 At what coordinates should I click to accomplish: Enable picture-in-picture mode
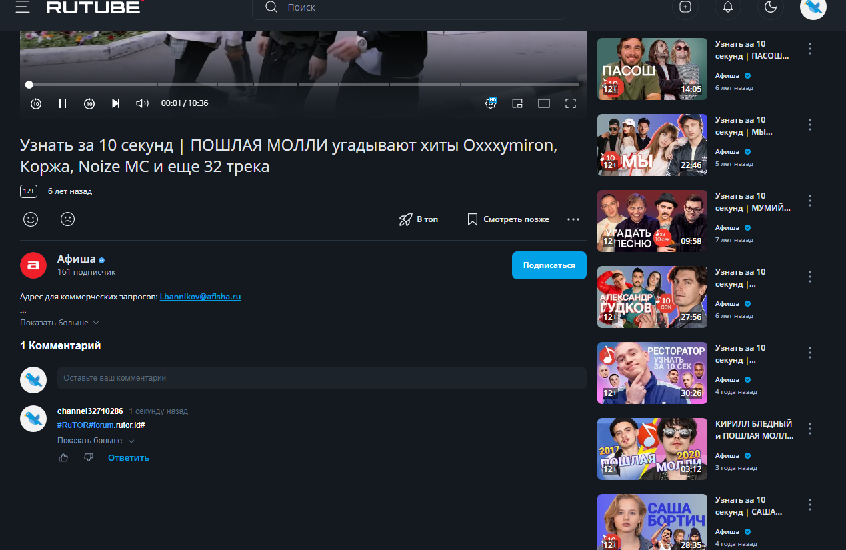pyautogui.click(x=517, y=103)
